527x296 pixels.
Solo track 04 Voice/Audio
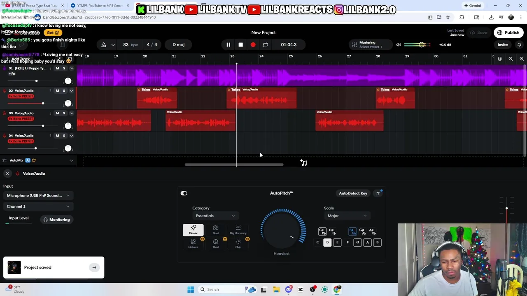tap(64, 136)
